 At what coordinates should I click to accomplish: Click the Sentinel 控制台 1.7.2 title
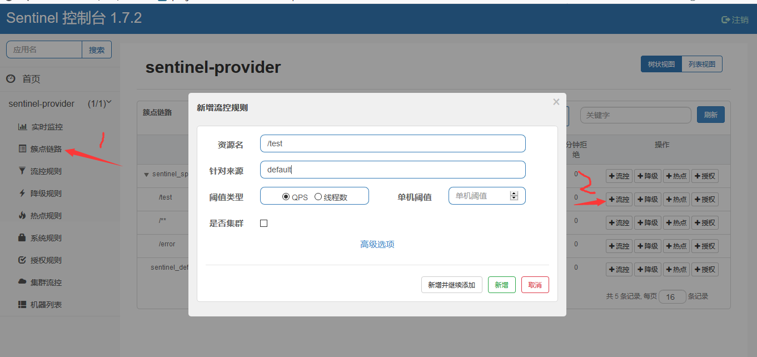point(74,18)
